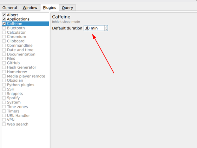
Task: Select the Homebrew plugin name
Action: (x=17, y=72)
